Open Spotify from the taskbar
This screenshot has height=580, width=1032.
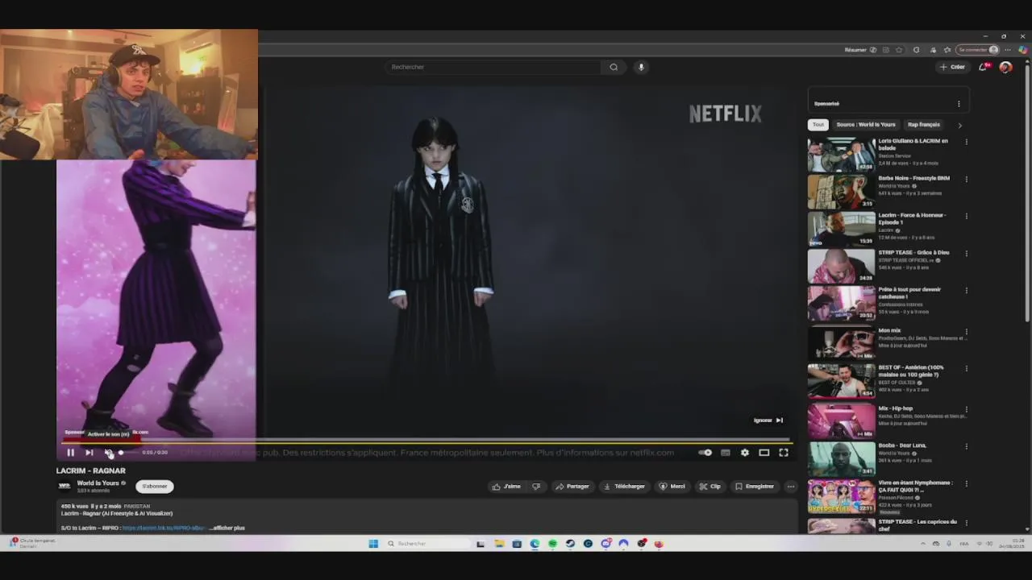click(x=552, y=544)
